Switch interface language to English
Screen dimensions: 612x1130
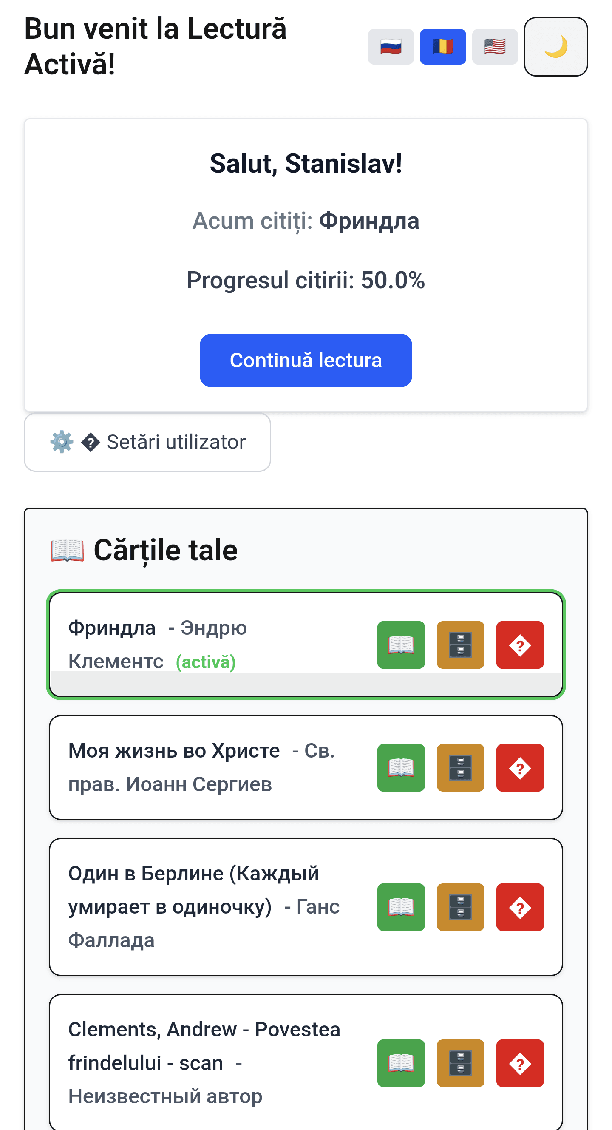[495, 46]
